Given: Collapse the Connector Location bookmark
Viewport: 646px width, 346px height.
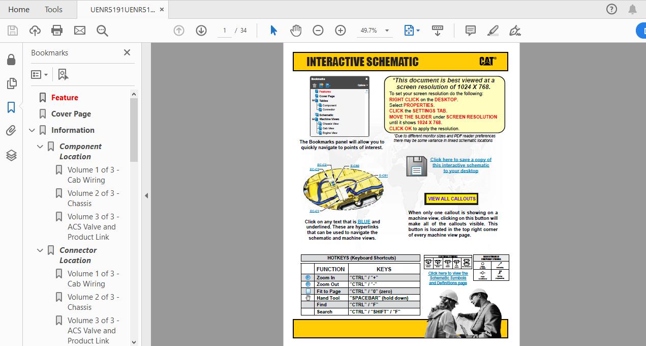Looking at the screenshot, I should 40,250.
